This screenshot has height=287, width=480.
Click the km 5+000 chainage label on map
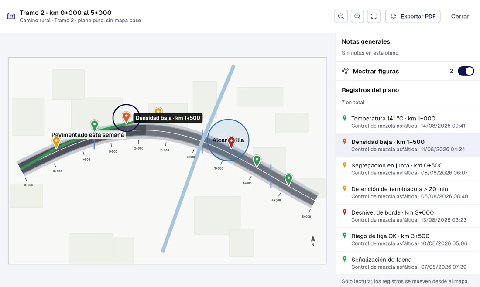[306, 217]
